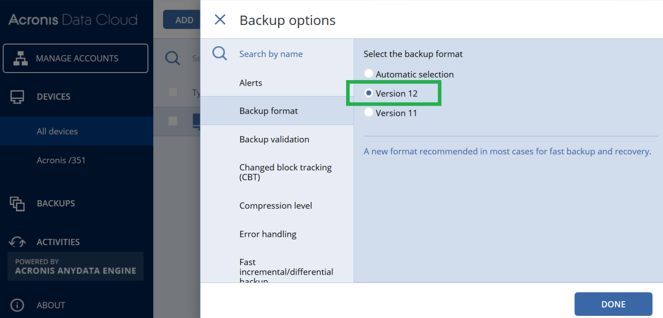Tick the checkbox on the device row
663x318 pixels.
pyautogui.click(x=173, y=121)
